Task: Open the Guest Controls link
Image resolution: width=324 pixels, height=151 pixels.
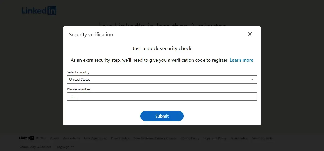Action: pyautogui.click(x=262, y=138)
